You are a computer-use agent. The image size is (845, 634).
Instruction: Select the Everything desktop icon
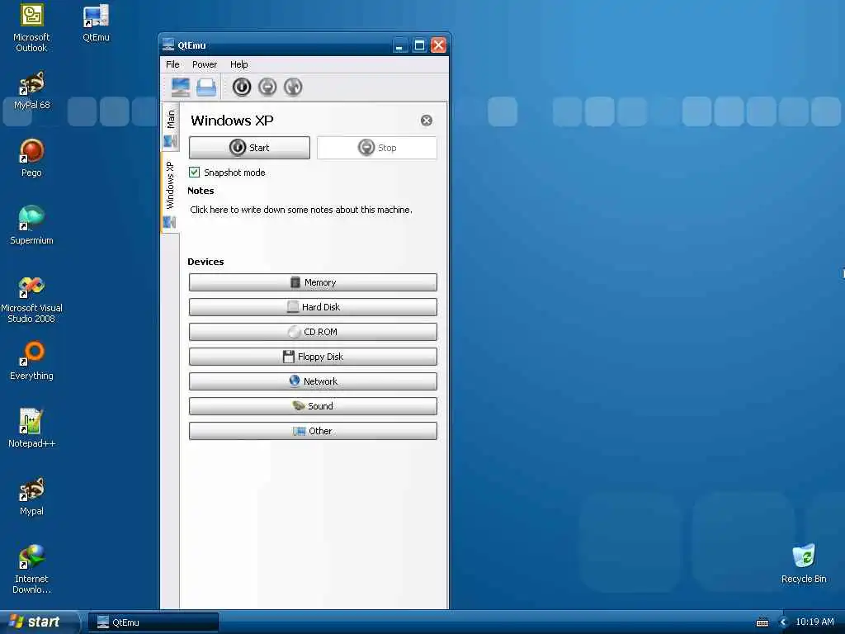tap(31, 362)
